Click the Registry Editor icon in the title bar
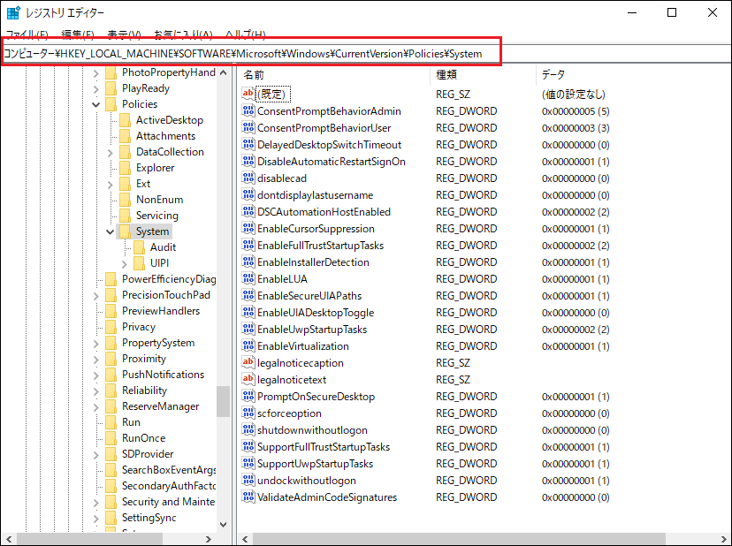Viewport: 732px width, 546px height. coord(12,12)
